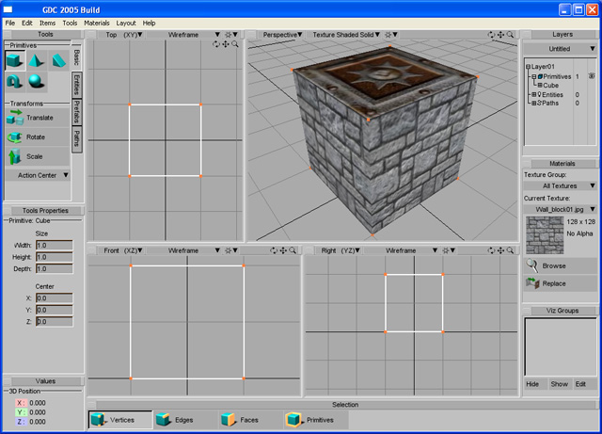Click the Front viewport pan icon
This screenshot has height=434, width=602.
point(283,250)
